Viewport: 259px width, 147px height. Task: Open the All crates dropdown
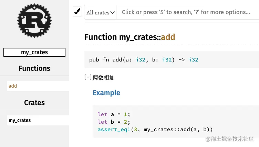(101, 12)
